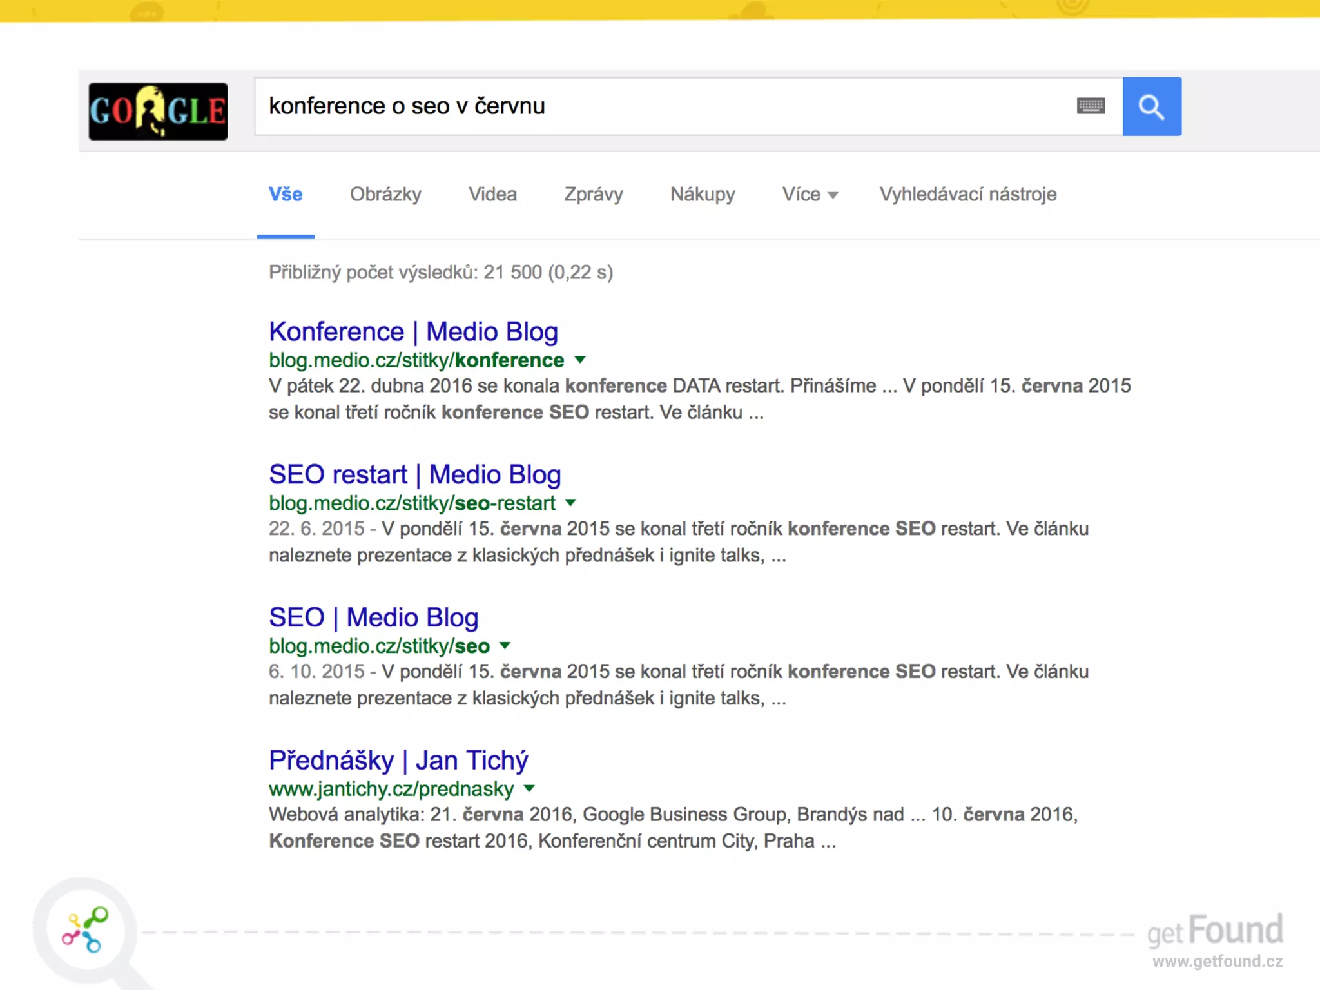Expand dropdown arrow beside blog.medio.cz/stitky/seo URL
The image size is (1320, 990).
505,645
